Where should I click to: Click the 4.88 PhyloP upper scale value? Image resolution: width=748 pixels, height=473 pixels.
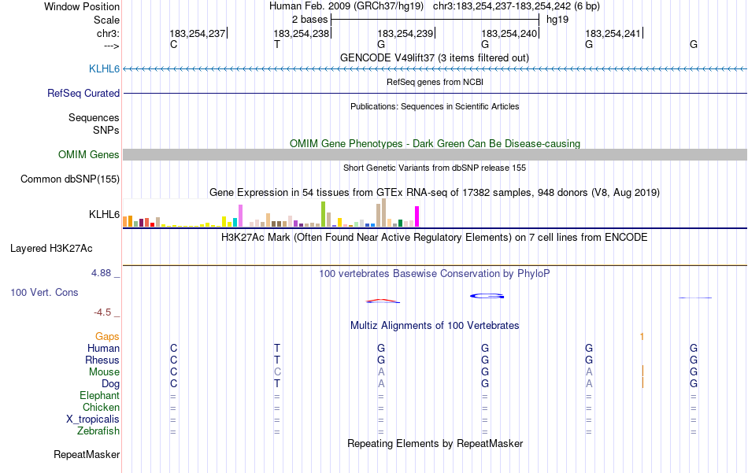101,273
